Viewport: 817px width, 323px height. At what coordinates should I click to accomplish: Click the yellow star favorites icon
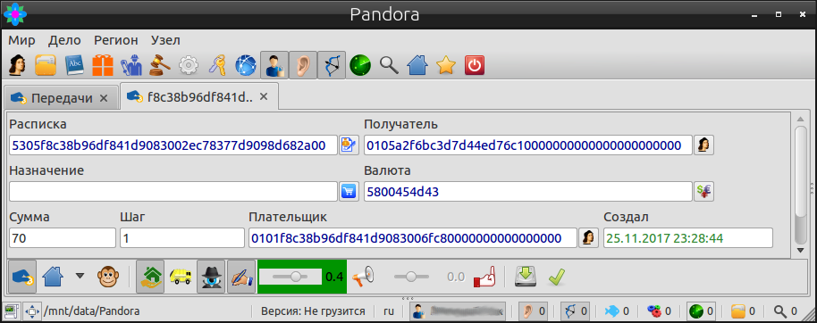pyautogui.click(x=446, y=65)
